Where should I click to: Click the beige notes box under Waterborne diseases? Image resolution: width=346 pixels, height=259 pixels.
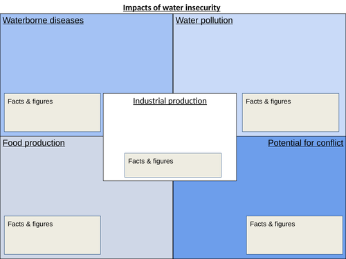(x=53, y=113)
